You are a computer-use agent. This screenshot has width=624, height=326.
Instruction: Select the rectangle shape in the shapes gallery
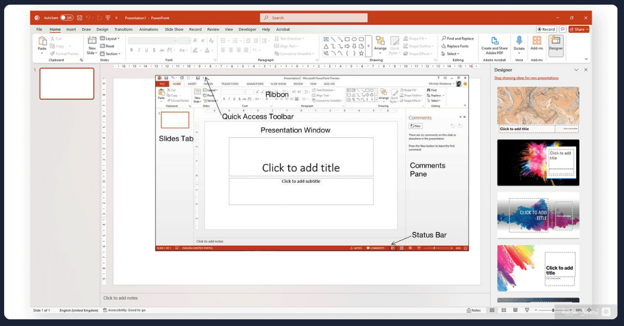pyautogui.click(x=347, y=39)
